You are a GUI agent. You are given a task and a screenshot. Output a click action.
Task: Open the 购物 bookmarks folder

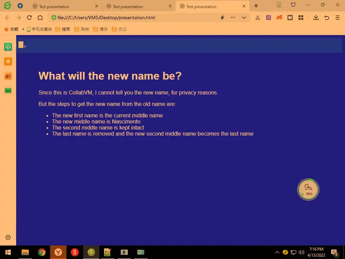(82, 29)
